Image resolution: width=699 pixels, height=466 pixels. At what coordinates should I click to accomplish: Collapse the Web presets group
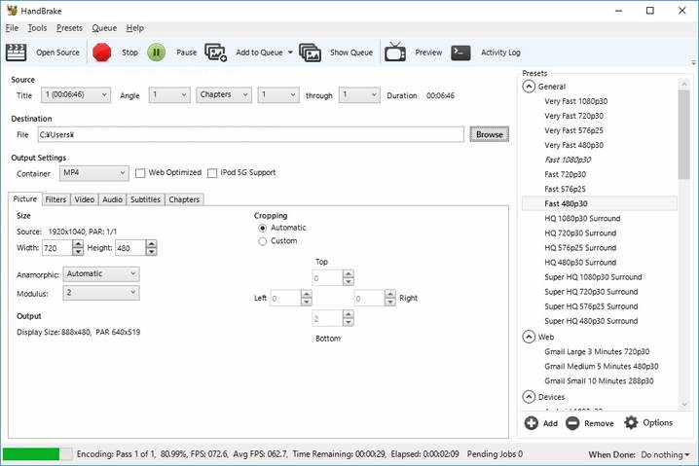pos(529,337)
